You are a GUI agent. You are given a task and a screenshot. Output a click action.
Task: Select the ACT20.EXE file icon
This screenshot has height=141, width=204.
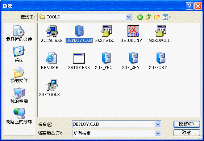[x=52, y=31]
